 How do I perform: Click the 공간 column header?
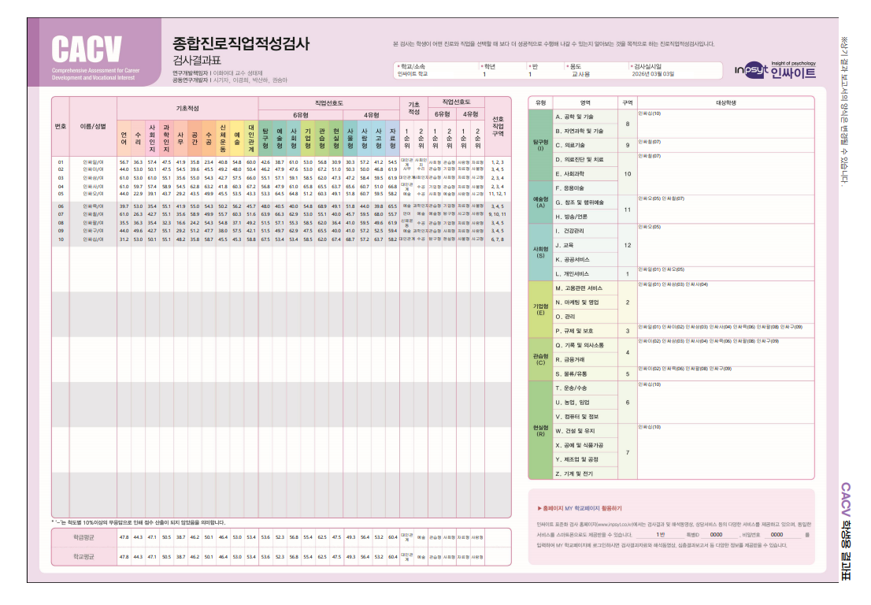tap(195, 139)
